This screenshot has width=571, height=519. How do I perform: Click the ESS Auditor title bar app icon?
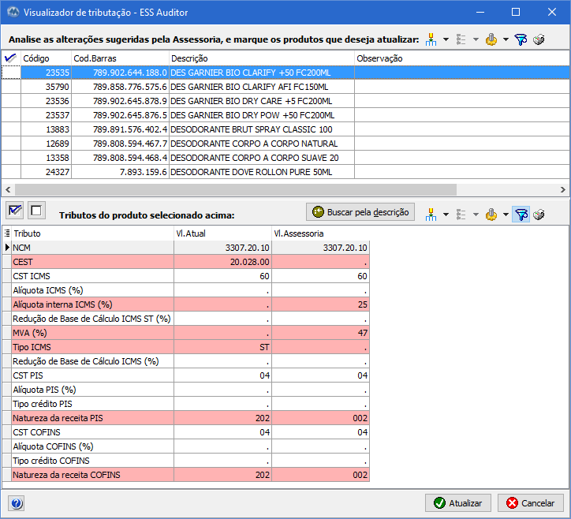click(13, 13)
